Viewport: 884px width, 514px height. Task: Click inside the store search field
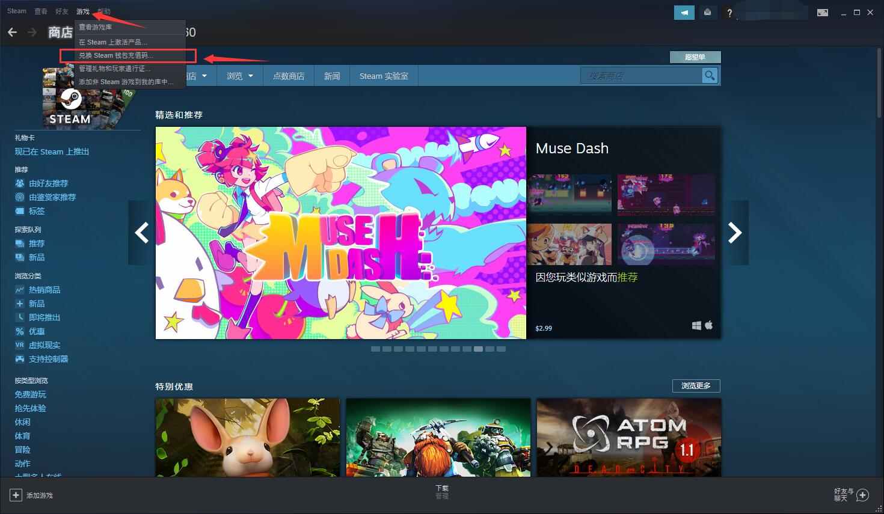click(x=641, y=76)
